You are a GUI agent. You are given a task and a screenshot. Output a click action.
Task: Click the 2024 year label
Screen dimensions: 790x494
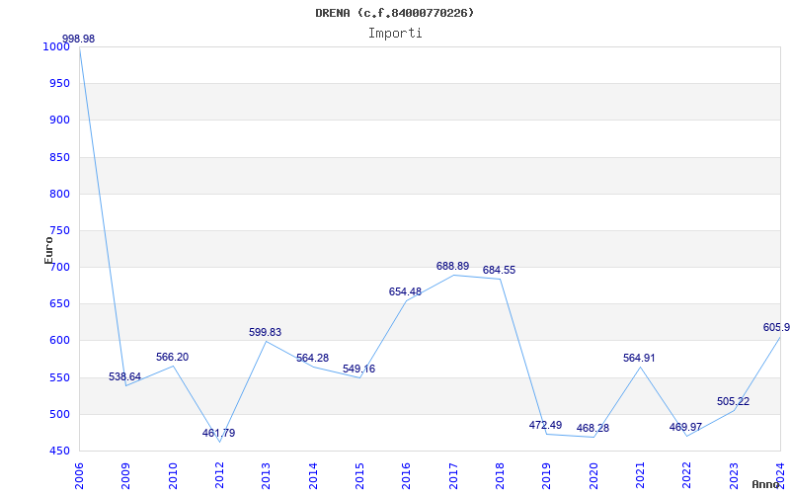[780, 476]
